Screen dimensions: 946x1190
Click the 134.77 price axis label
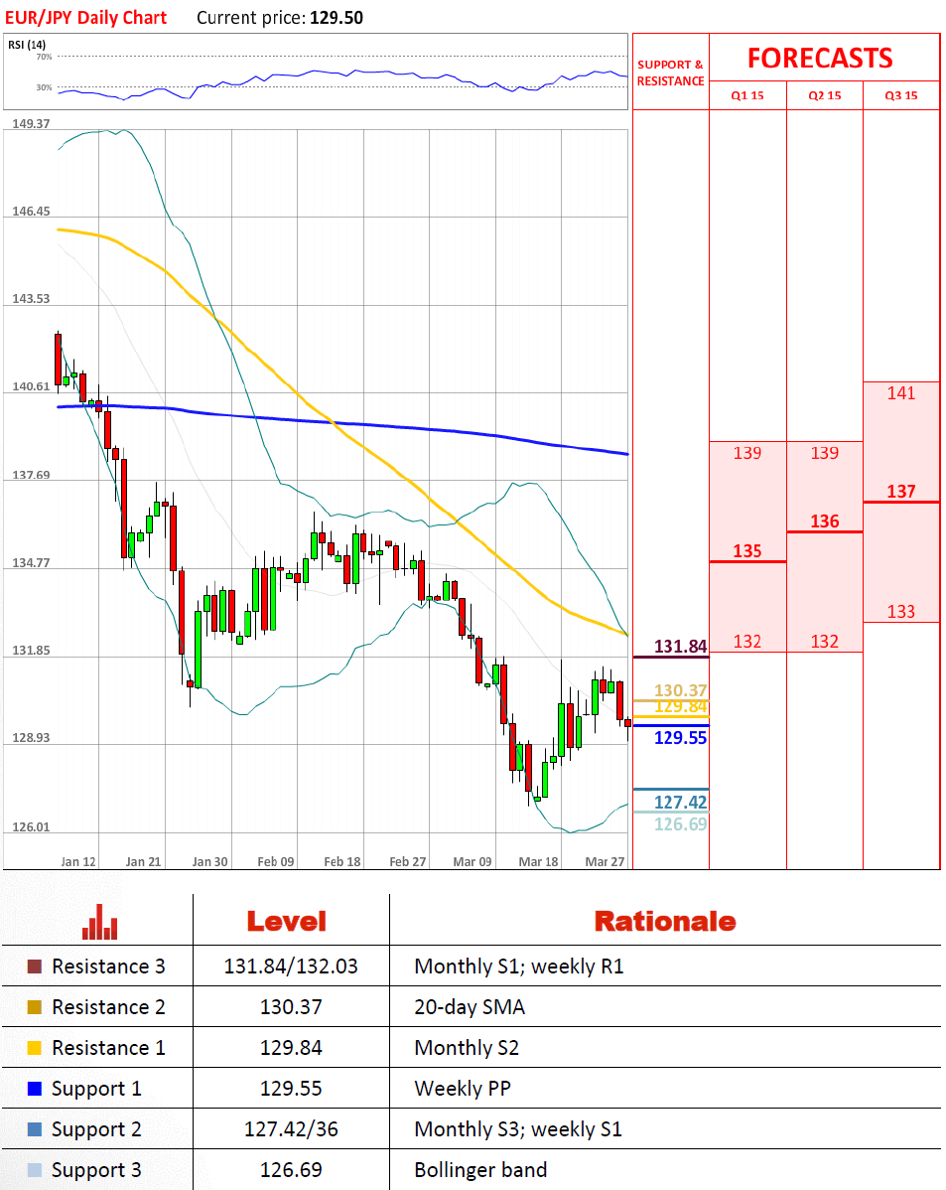[31, 563]
